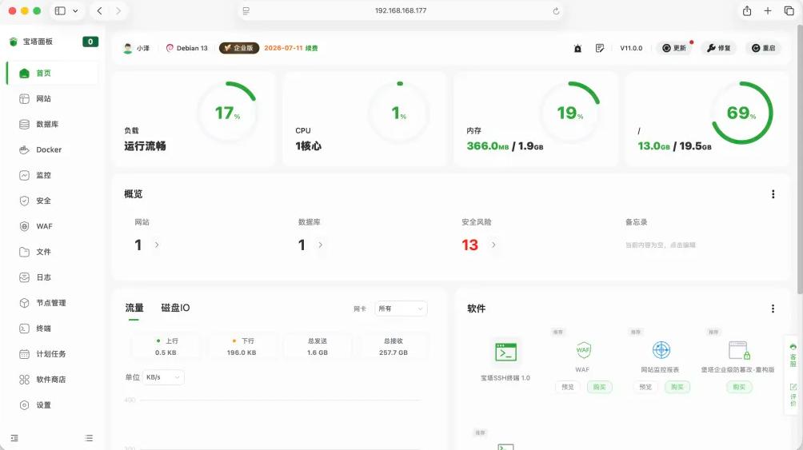Click 购买 under WAF software
803x450 pixels.
(x=599, y=387)
